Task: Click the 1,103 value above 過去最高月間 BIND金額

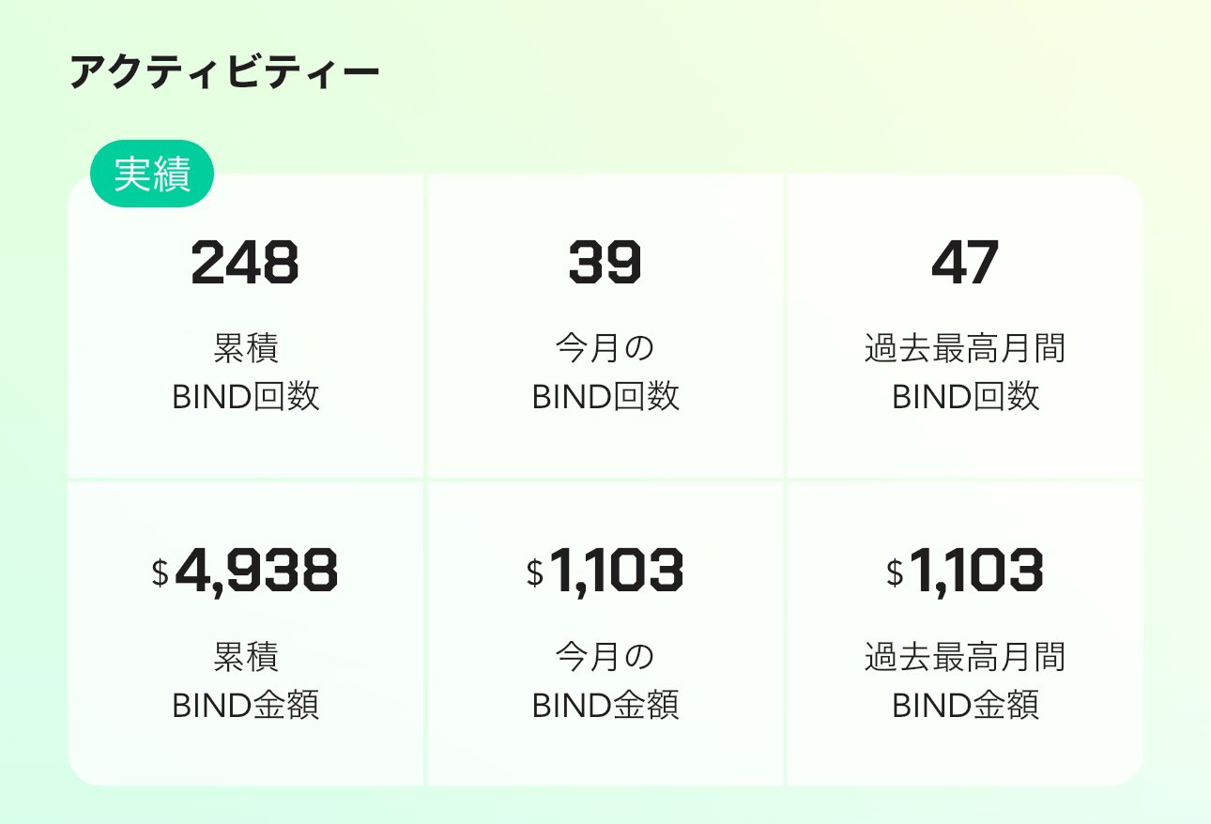Action: [x=975, y=572]
